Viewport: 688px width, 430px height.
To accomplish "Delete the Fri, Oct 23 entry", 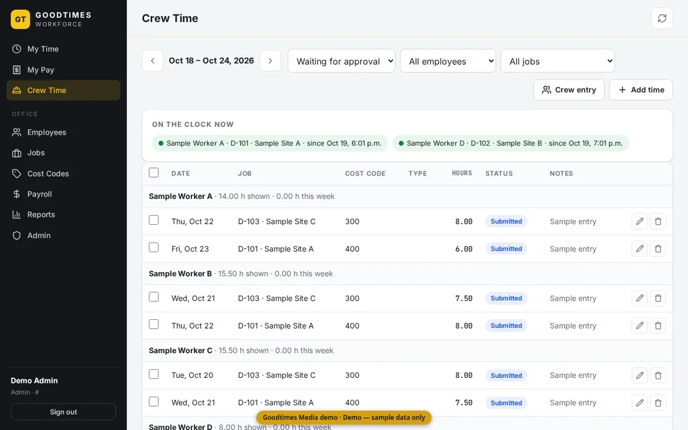I will click(x=658, y=249).
